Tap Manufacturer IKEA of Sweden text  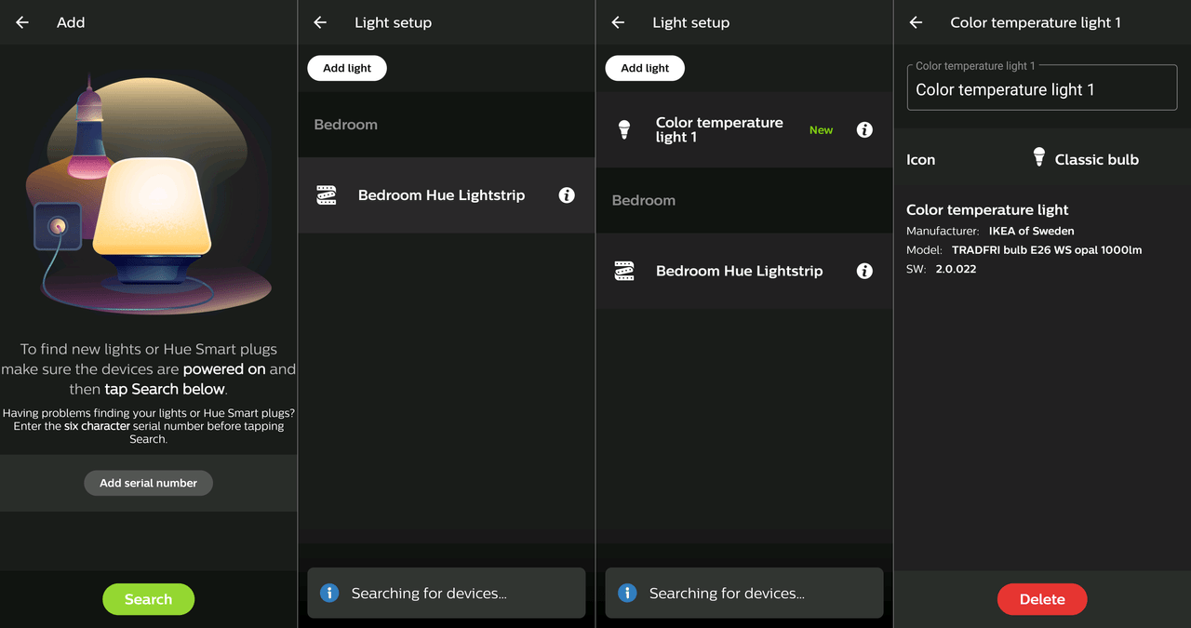[x=990, y=231]
